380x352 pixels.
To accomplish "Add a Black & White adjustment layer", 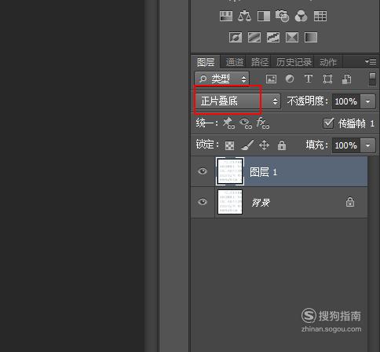I will coord(264,16).
